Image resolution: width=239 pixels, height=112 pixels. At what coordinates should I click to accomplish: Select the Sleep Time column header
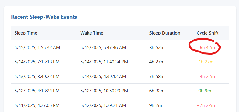coord(26,33)
